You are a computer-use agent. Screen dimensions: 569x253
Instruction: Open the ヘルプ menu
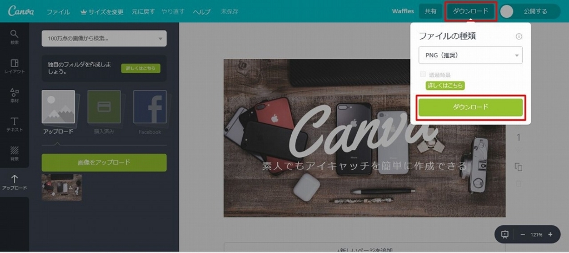[x=202, y=12]
